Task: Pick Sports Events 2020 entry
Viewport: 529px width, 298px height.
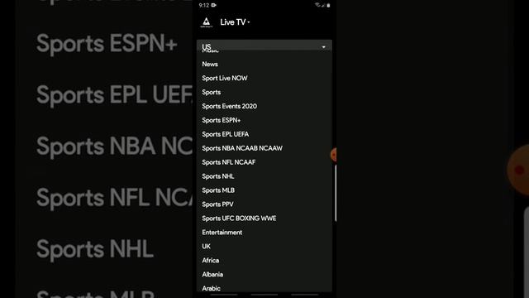Action: coord(230,106)
